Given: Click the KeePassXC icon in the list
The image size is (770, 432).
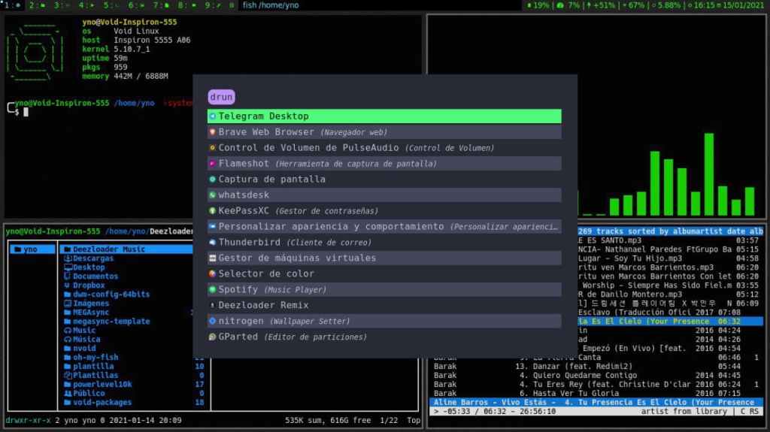Looking at the screenshot, I should (213, 211).
